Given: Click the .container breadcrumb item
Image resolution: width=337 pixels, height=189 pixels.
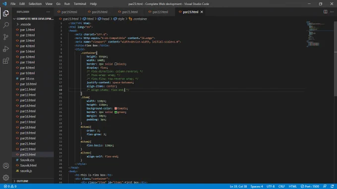Looking at the screenshot, I should [138, 19].
